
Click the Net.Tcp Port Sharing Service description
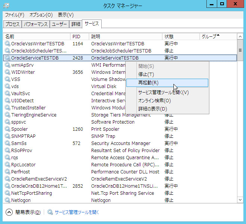[x=123, y=193]
